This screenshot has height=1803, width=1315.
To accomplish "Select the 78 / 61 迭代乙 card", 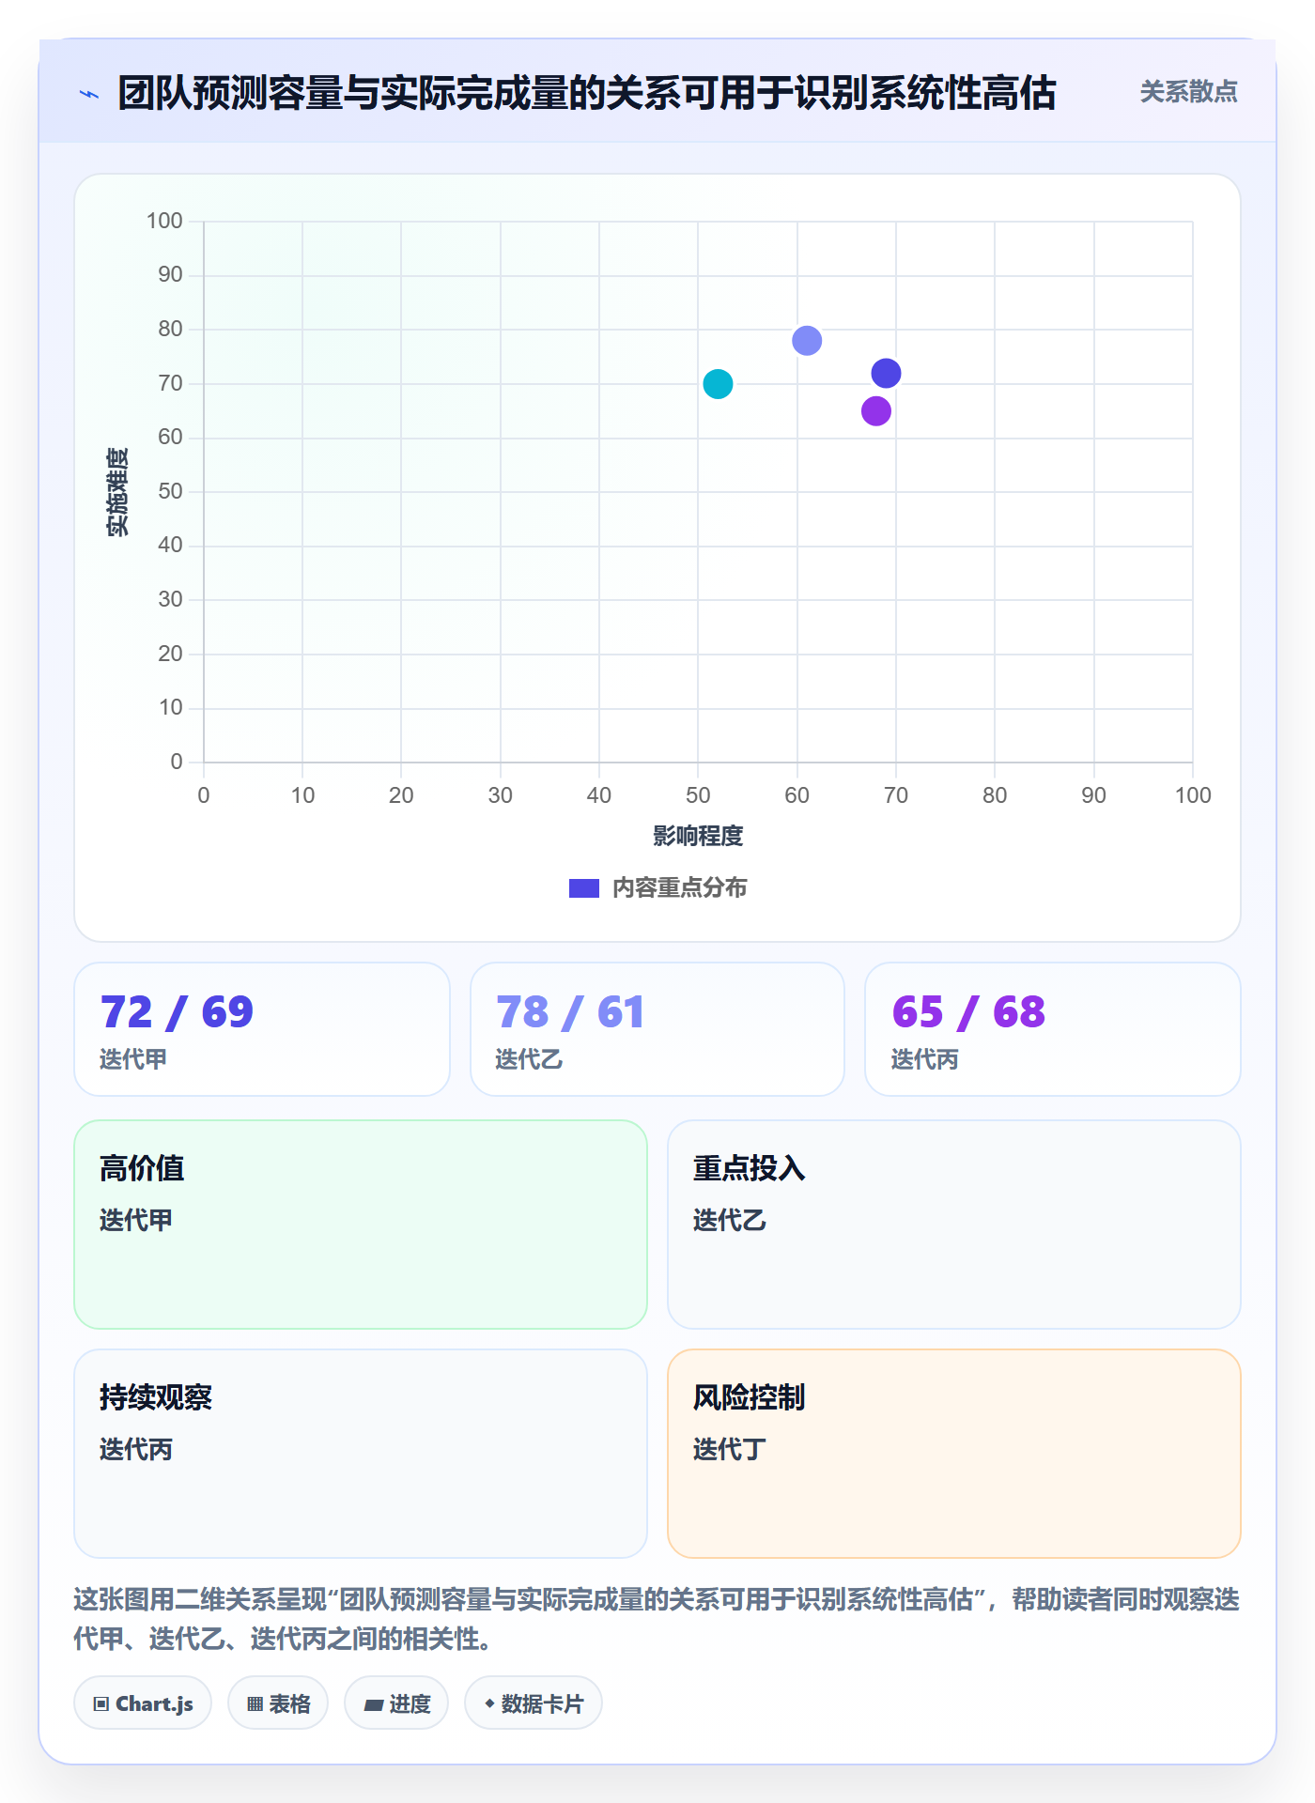I will [x=657, y=1029].
